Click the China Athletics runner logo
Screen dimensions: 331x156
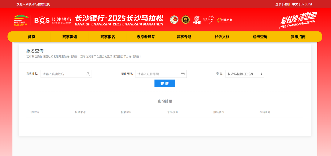pos(209,20)
